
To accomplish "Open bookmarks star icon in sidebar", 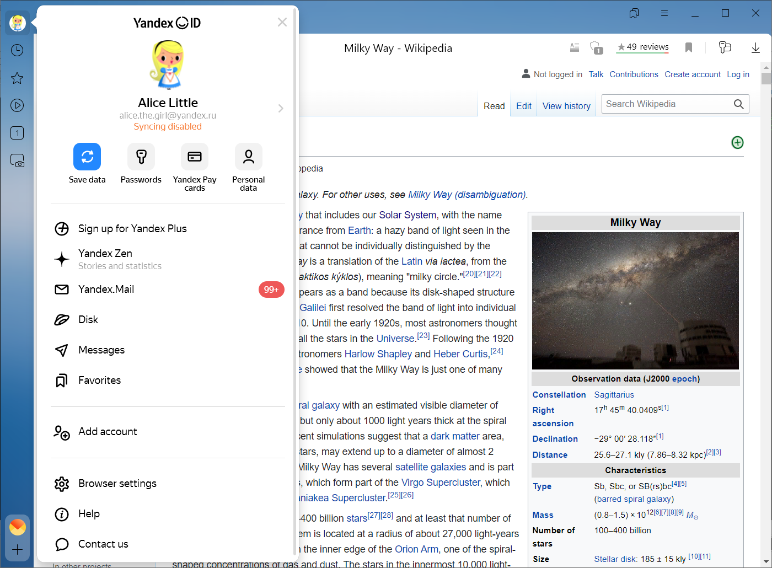I will pos(17,78).
